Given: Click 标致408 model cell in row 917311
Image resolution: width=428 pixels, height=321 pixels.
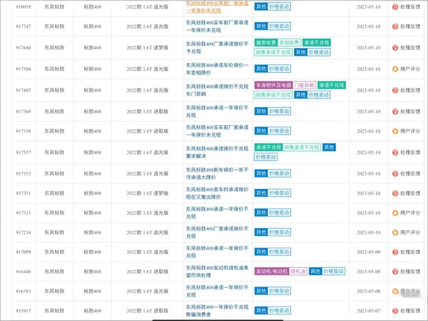Looking at the screenshot, I should [x=92, y=213].
